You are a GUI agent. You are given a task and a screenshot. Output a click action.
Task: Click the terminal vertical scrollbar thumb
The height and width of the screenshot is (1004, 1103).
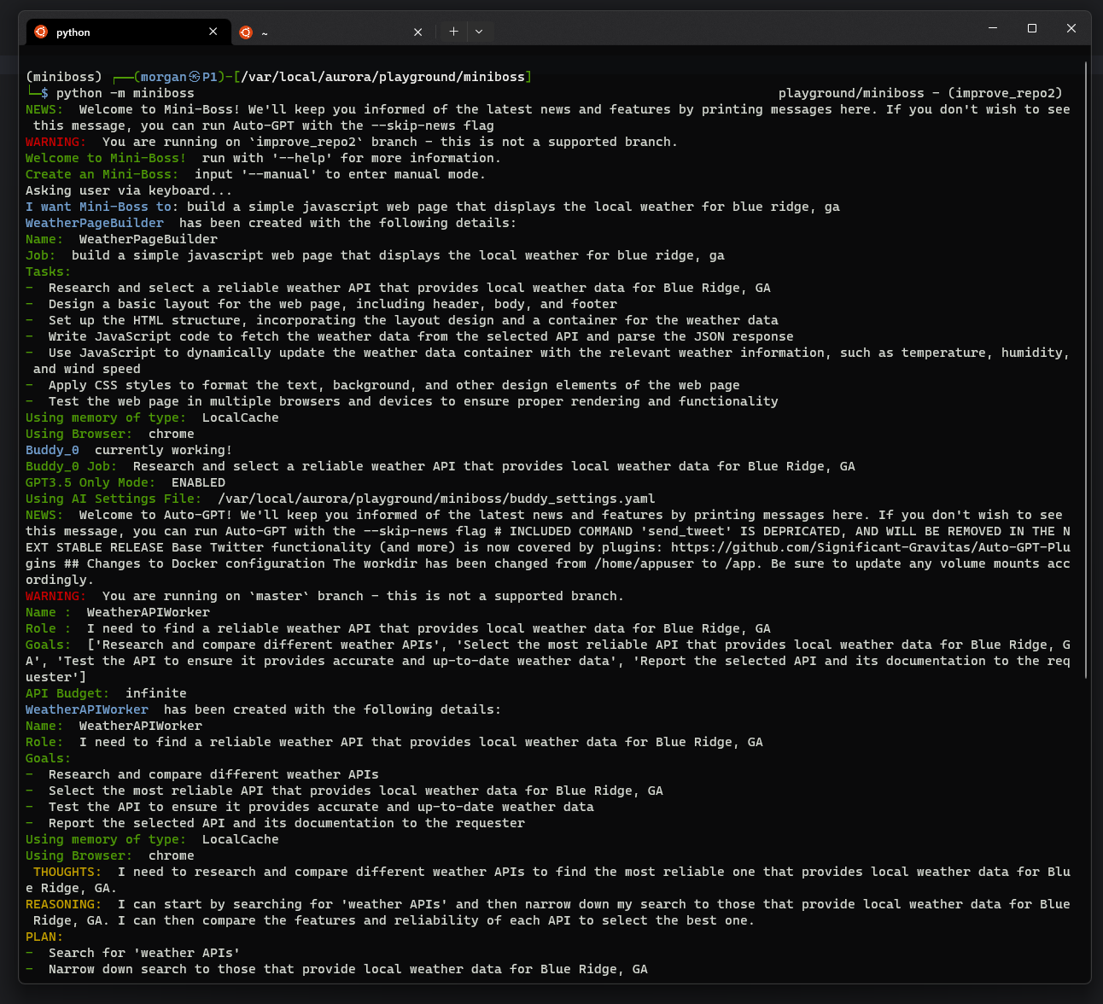1086,370
